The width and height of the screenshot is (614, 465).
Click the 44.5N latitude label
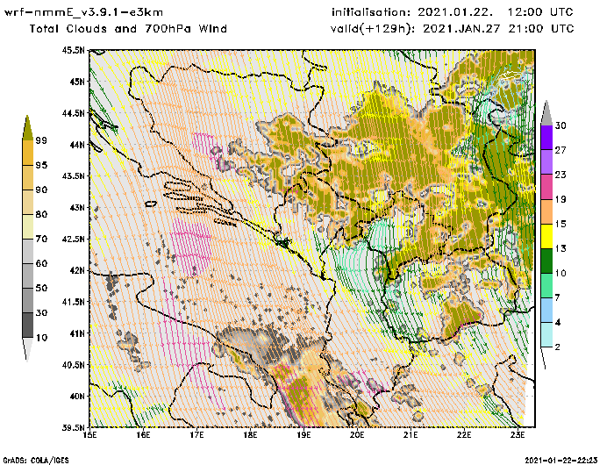73,113
